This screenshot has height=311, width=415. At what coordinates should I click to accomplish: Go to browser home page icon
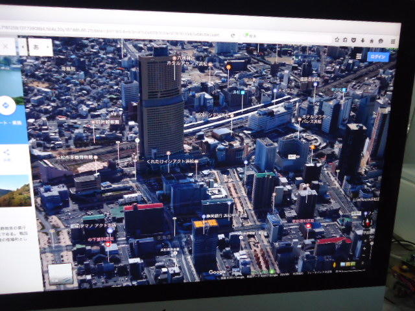pyautogui.click(x=372, y=41)
